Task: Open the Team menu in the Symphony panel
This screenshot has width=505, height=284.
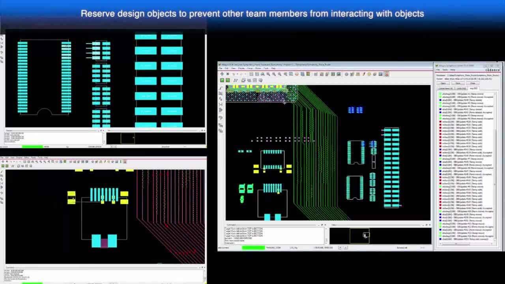Action: pos(445,70)
